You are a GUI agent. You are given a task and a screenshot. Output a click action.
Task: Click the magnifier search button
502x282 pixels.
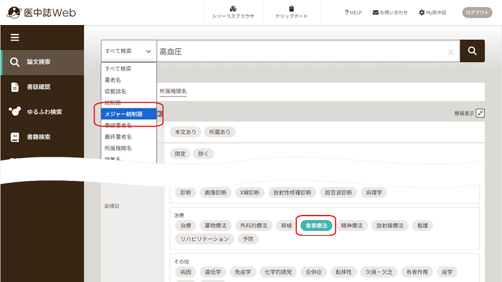click(x=473, y=51)
